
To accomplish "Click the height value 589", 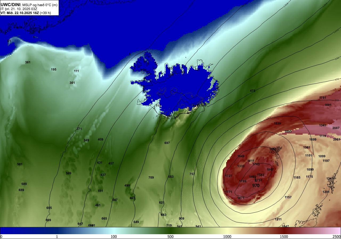I will point(24,184).
